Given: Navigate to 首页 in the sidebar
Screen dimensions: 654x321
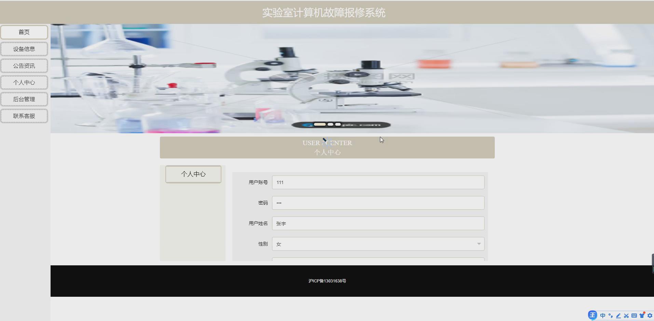Looking at the screenshot, I should point(24,32).
